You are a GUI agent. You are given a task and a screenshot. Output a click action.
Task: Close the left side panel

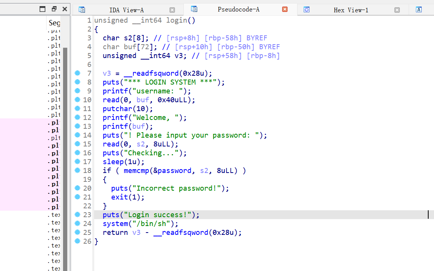click(65, 9)
